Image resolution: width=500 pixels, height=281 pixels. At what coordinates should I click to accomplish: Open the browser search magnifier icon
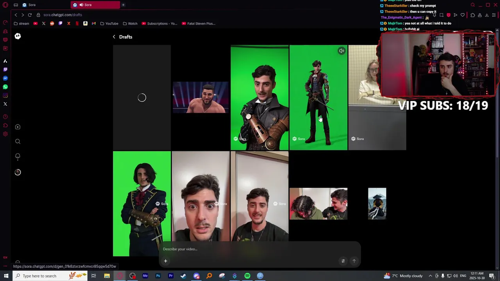473,5
